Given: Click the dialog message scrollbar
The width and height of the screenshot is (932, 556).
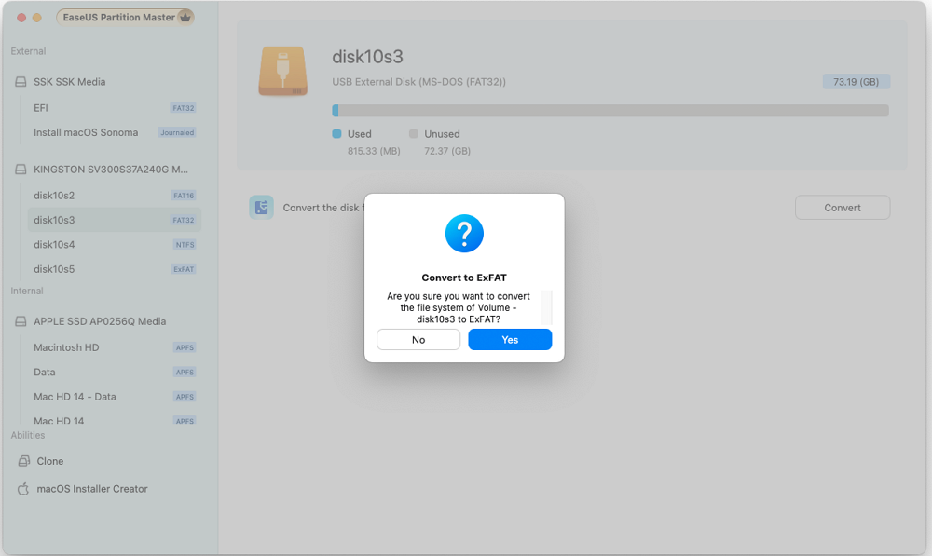Looking at the screenshot, I should pos(546,307).
